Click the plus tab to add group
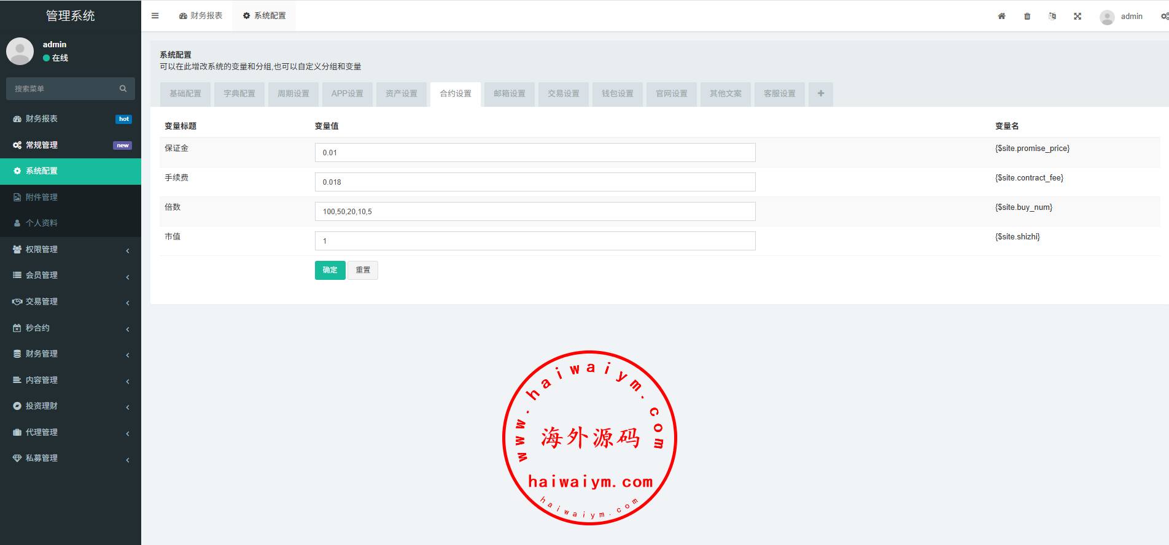Image resolution: width=1169 pixels, height=545 pixels. point(820,94)
